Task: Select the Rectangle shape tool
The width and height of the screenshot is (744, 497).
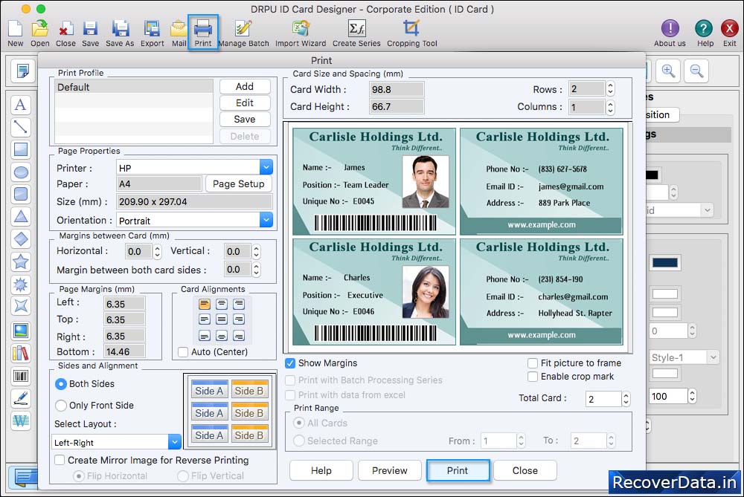Action: 20,149
